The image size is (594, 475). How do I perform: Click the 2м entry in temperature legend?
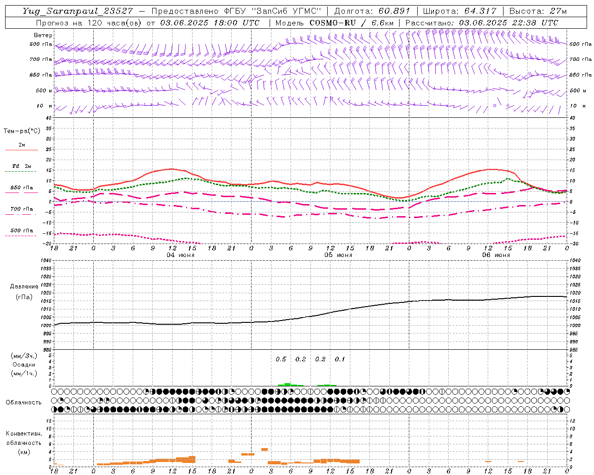22,145
